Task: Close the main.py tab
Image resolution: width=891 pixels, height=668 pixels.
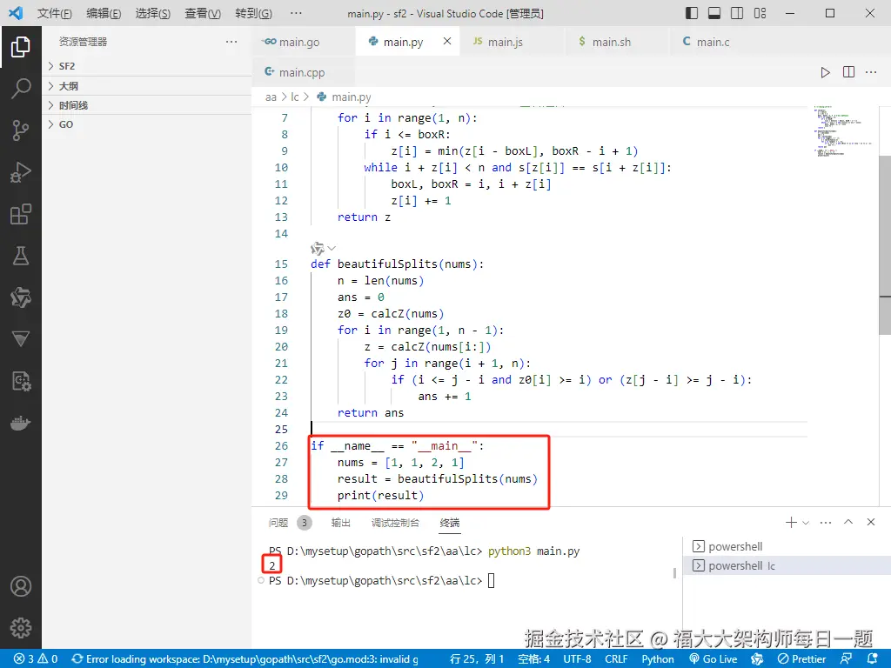Action: (x=447, y=41)
